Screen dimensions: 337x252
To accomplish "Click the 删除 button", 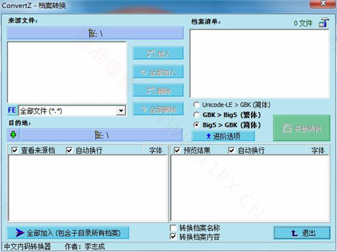I will pos(158,91).
